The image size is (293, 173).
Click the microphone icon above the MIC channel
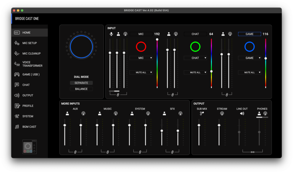(x=112, y=34)
